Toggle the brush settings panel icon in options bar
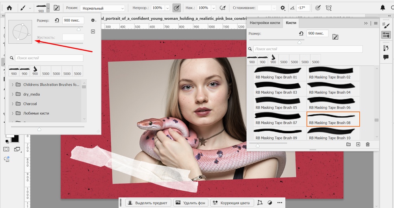Image resolution: width=394 pixels, height=208 pixels. (x=56, y=8)
